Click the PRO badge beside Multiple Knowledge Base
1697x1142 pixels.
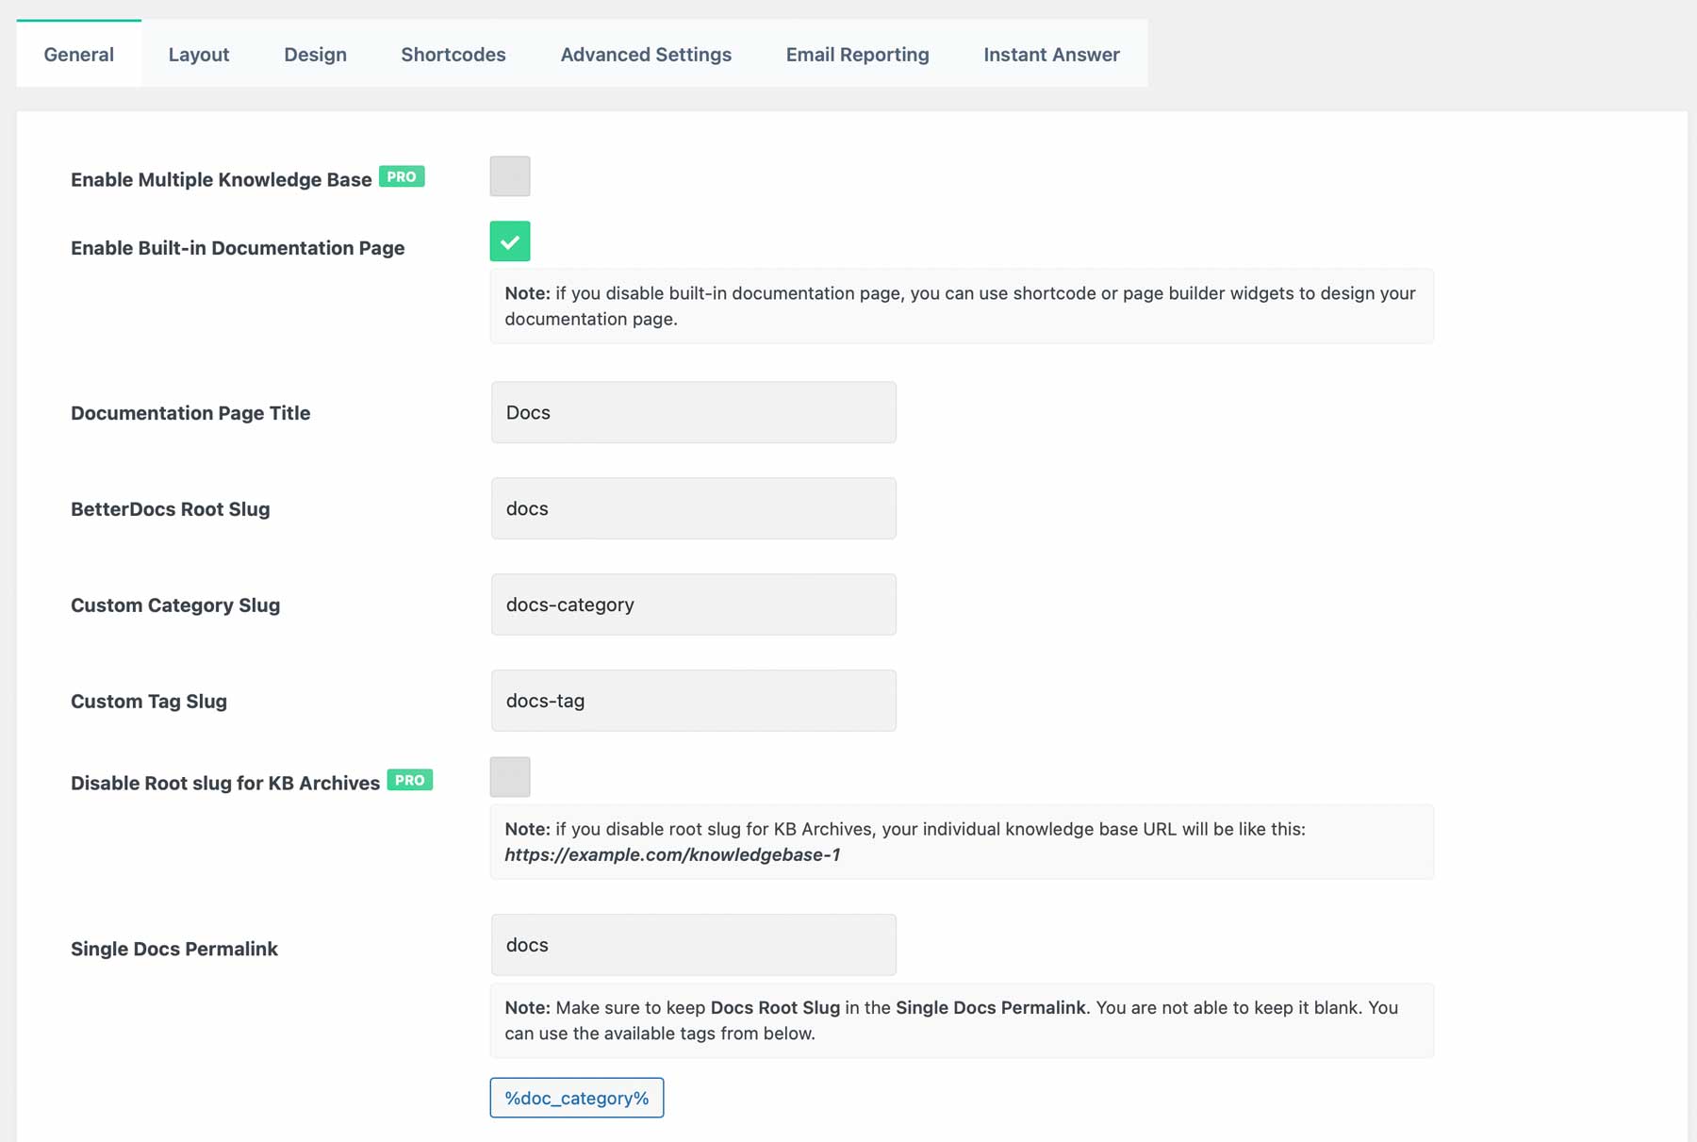[402, 176]
